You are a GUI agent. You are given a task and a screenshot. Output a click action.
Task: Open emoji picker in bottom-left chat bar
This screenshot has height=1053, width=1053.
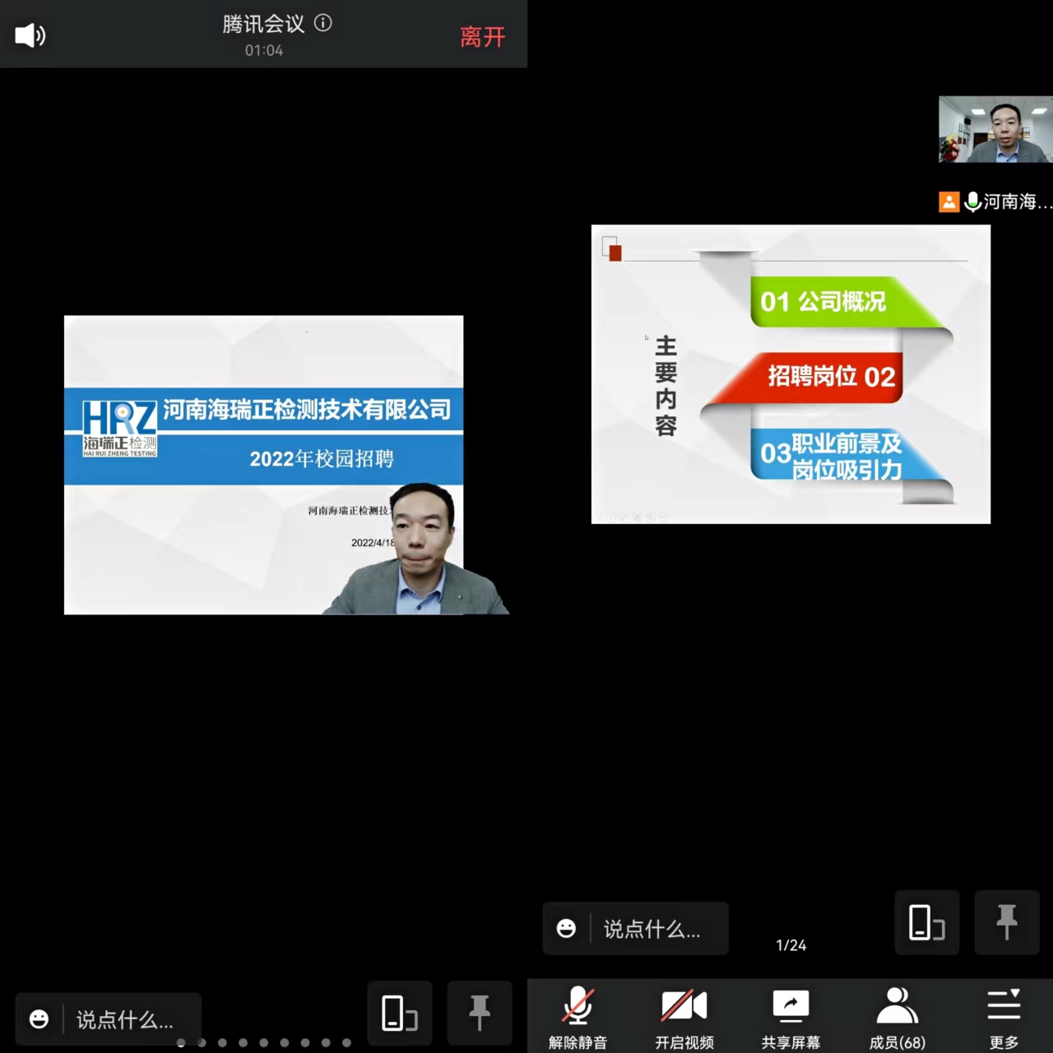coord(39,1019)
